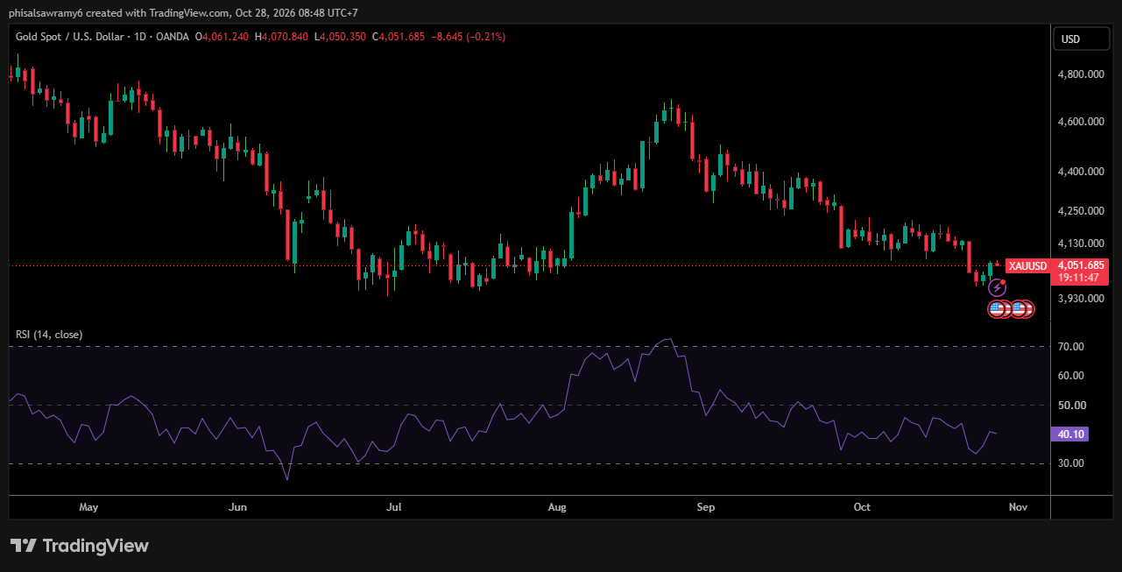
Task: Click the purple lightning bolt icon on the chart
Action: (x=997, y=287)
